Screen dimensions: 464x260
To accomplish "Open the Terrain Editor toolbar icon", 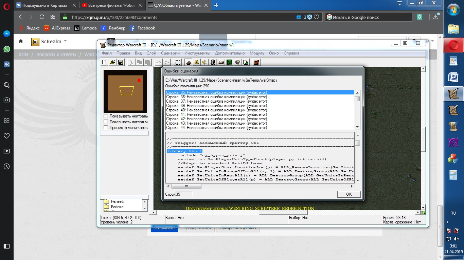I will [189, 62].
